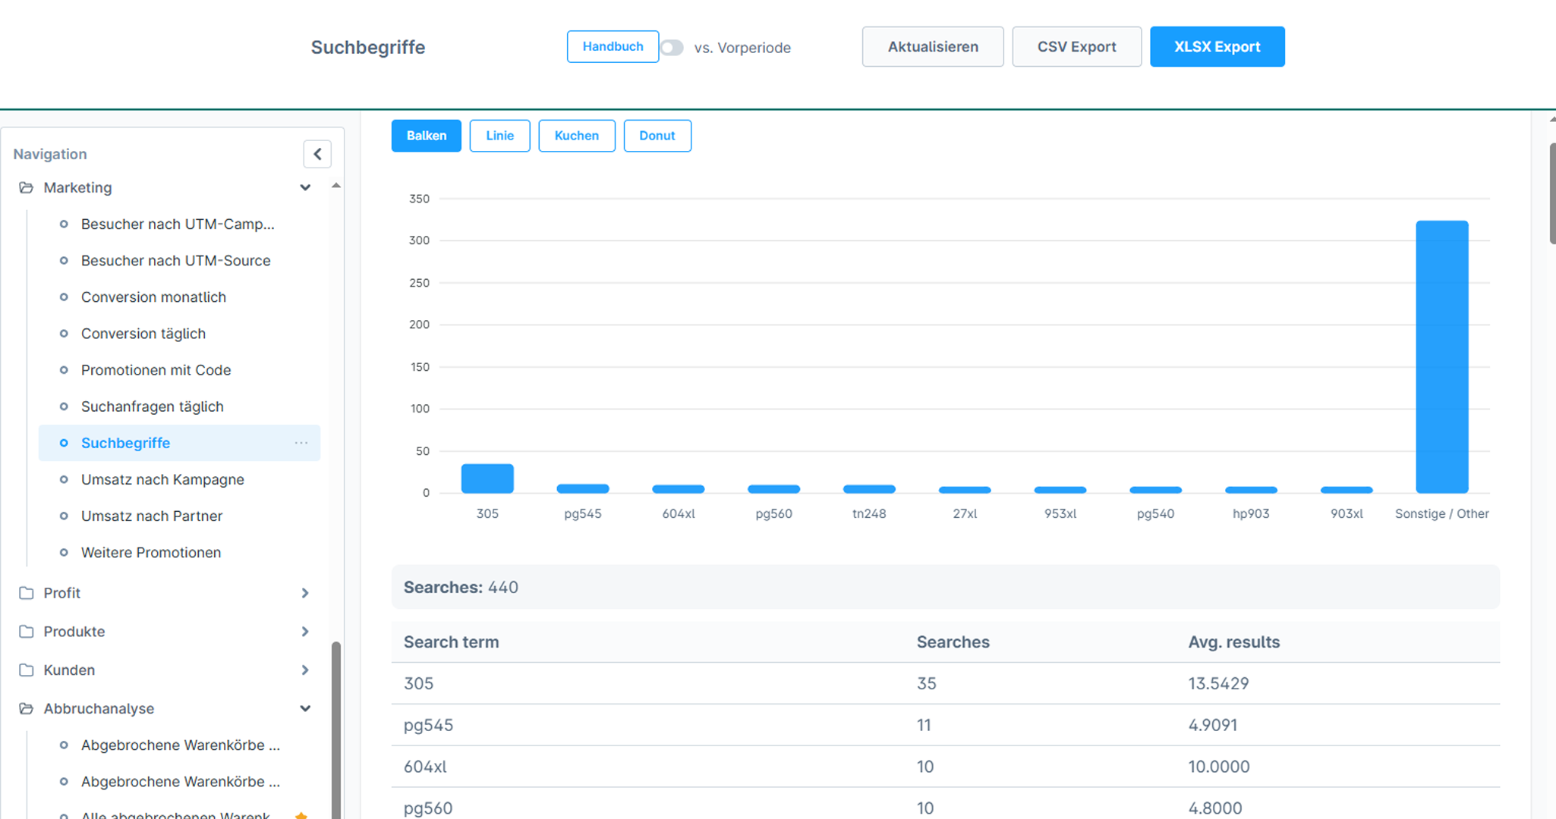Open Weitere Promotionen report
Screen dimensions: 1556x819
coord(151,552)
